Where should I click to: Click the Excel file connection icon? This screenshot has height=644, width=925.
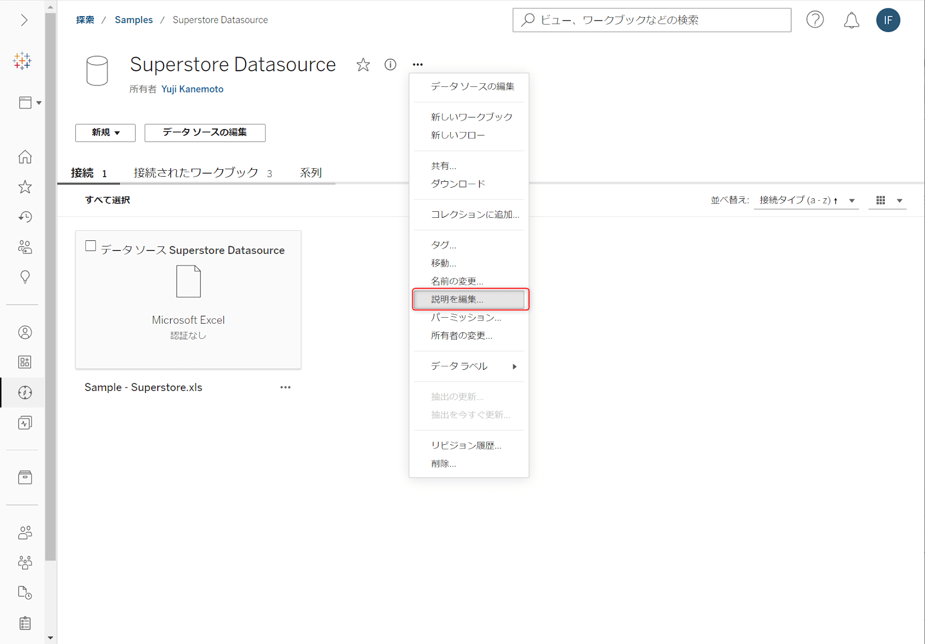tap(188, 281)
